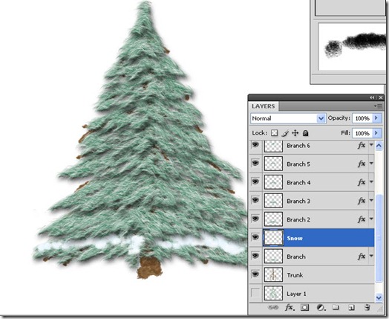This screenshot has height=319, width=389.
Task: Create a new group folder icon
Action: [x=336, y=308]
